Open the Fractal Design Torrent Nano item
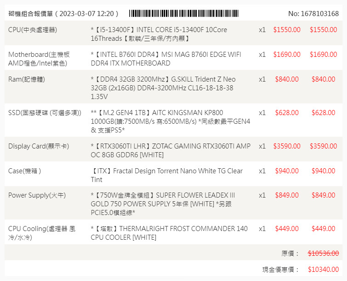This screenshot has height=281, width=347. tap(167, 175)
